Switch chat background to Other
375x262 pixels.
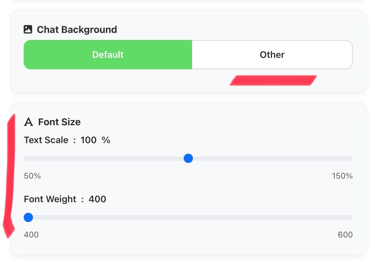tap(272, 55)
